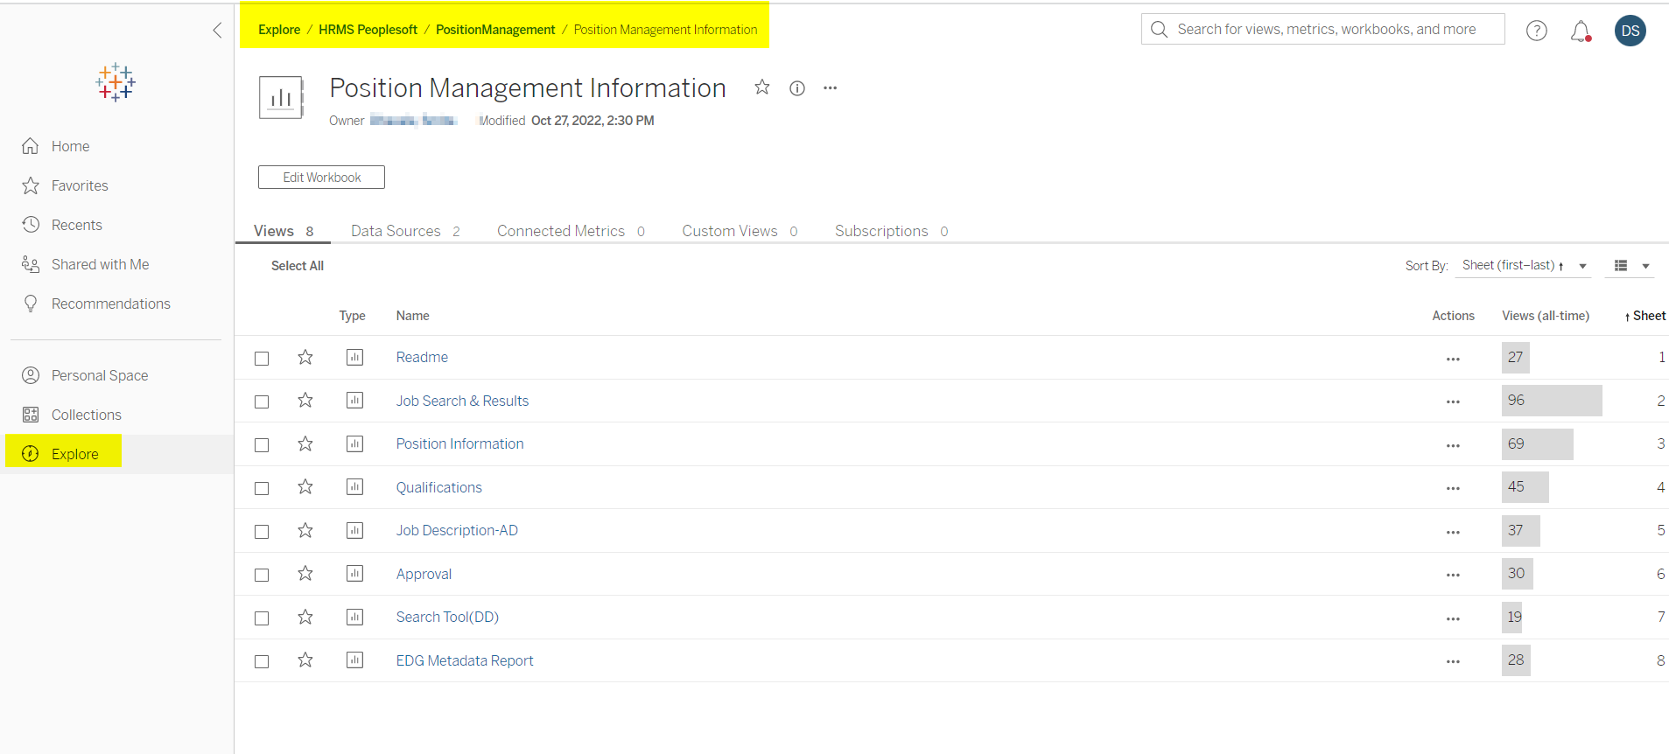Image resolution: width=1669 pixels, height=754 pixels.
Task: Open the Approval view link
Action: tap(424, 575)
